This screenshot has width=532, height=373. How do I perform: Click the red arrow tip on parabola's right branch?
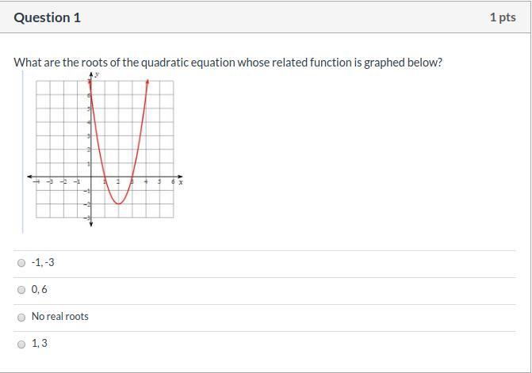pyautogui.click(x=147, y=82)
